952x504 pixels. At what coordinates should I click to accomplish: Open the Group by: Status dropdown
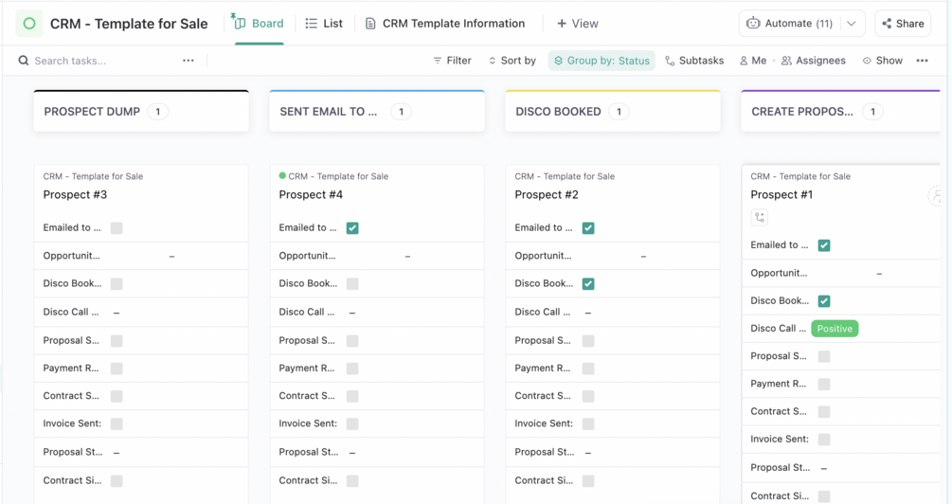click(602, 61)
